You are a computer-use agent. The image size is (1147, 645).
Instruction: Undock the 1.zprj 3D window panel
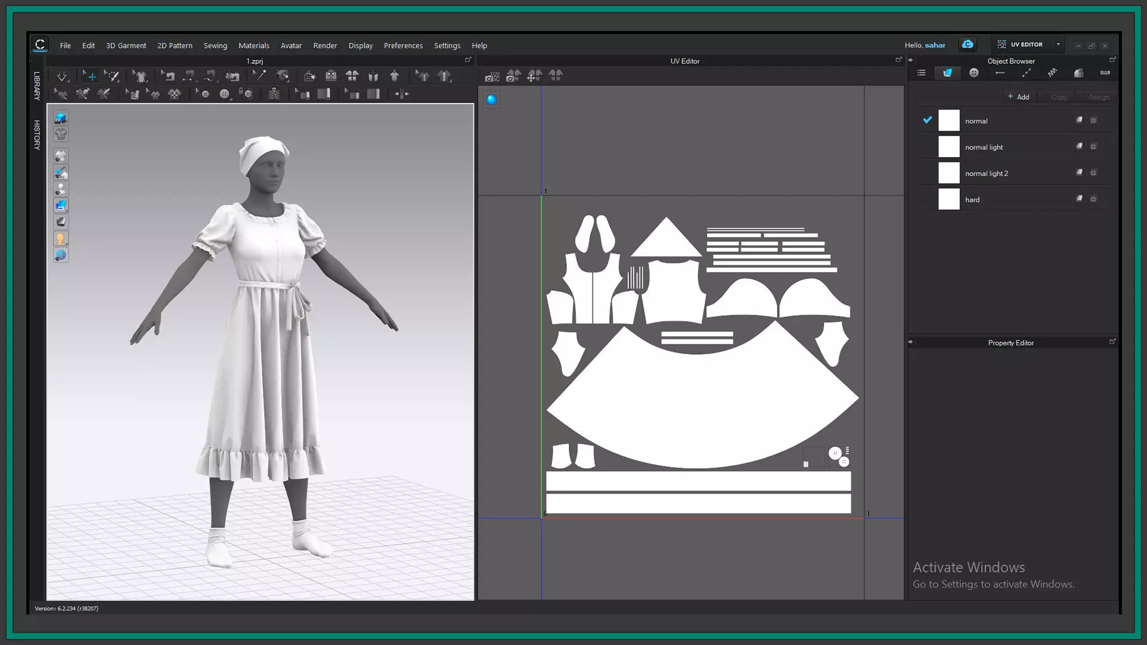tap(468, 60)
